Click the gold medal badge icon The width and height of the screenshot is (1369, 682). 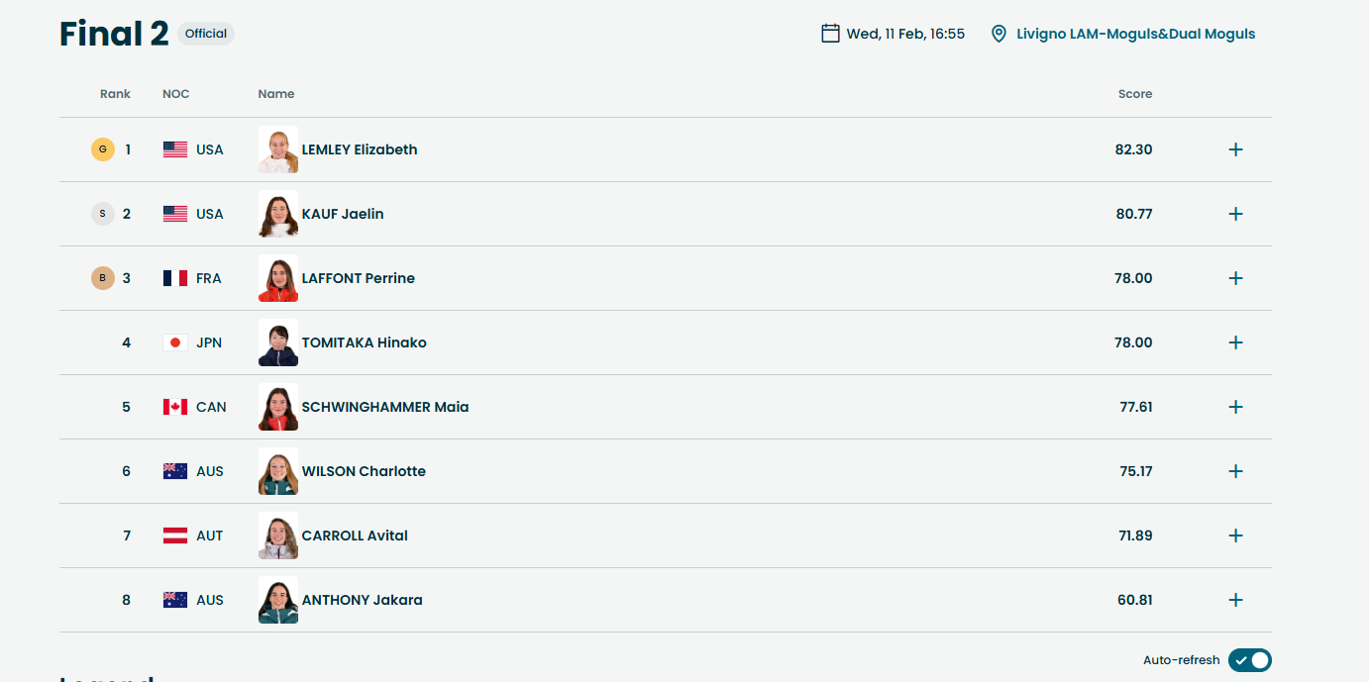[102, 149]
